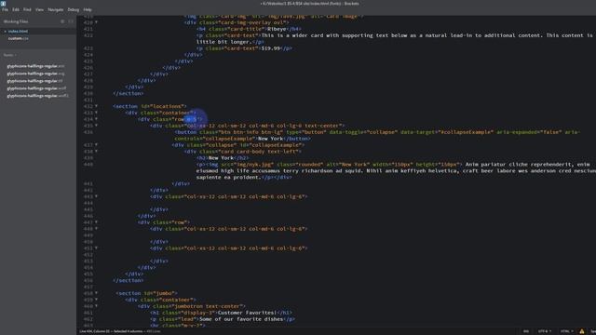Click the 'New York' h2 heading on line 439

coord(221,158)
